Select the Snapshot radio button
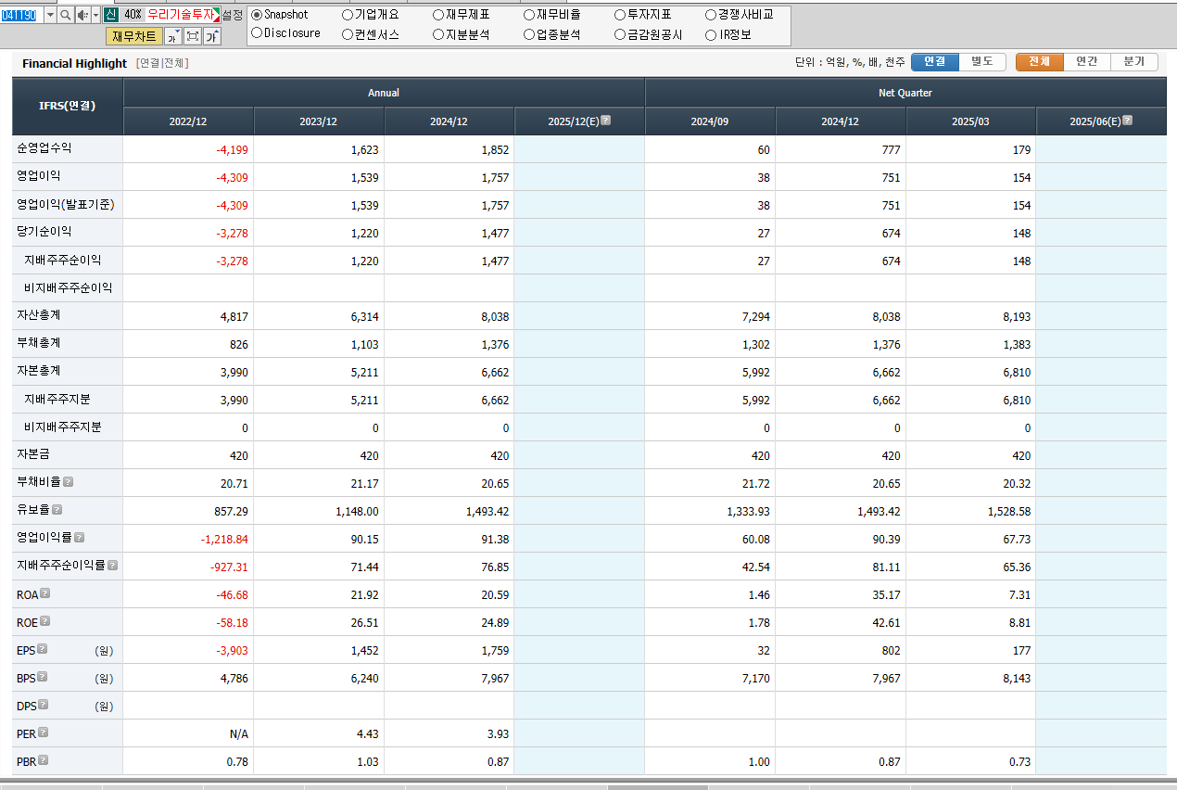Image resolution: width=1177 pixels, height=790 pixels. (x=257, y=15)
